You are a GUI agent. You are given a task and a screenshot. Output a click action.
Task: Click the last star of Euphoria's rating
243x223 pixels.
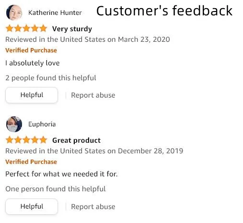[43, 140]
